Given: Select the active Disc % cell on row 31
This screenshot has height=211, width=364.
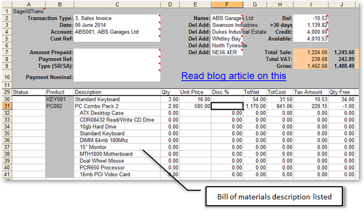Looking at the screenshot, I should (x=227, y=106).
